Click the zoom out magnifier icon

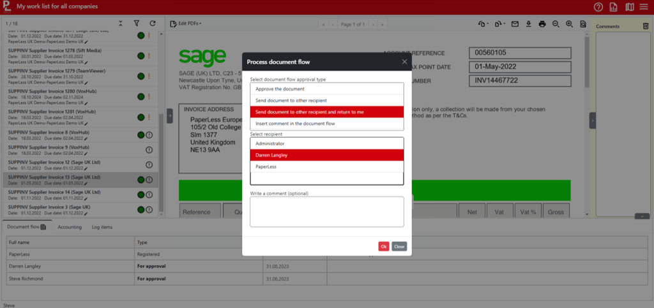point(556,24)
